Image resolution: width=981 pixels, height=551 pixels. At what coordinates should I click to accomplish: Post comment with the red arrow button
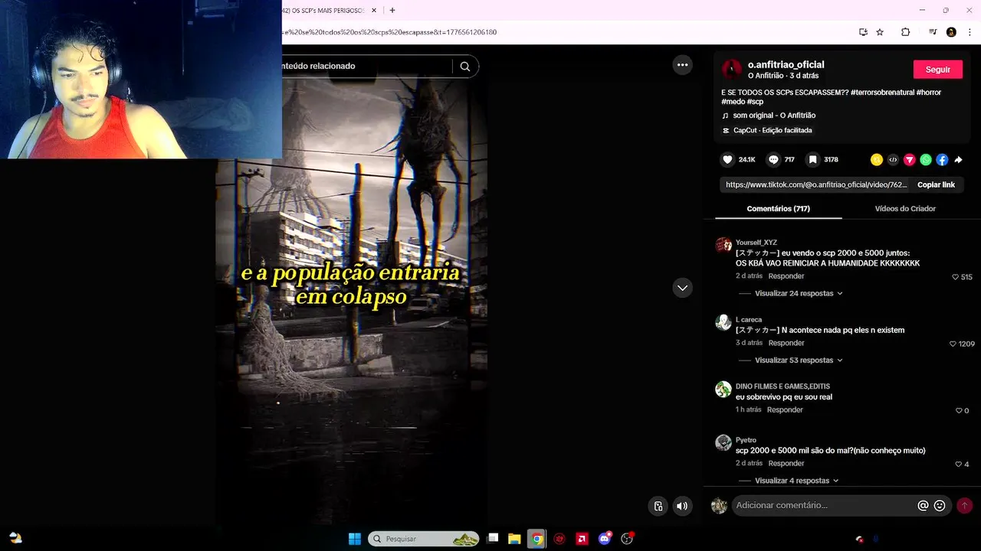point(965,505)
